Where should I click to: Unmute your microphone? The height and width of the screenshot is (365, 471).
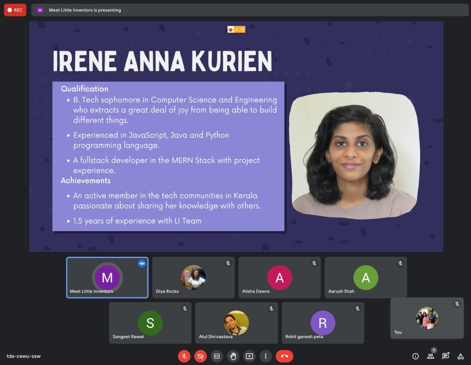(x=184, y=356)
